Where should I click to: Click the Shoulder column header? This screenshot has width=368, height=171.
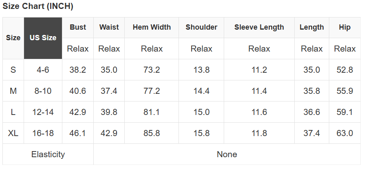201,28
